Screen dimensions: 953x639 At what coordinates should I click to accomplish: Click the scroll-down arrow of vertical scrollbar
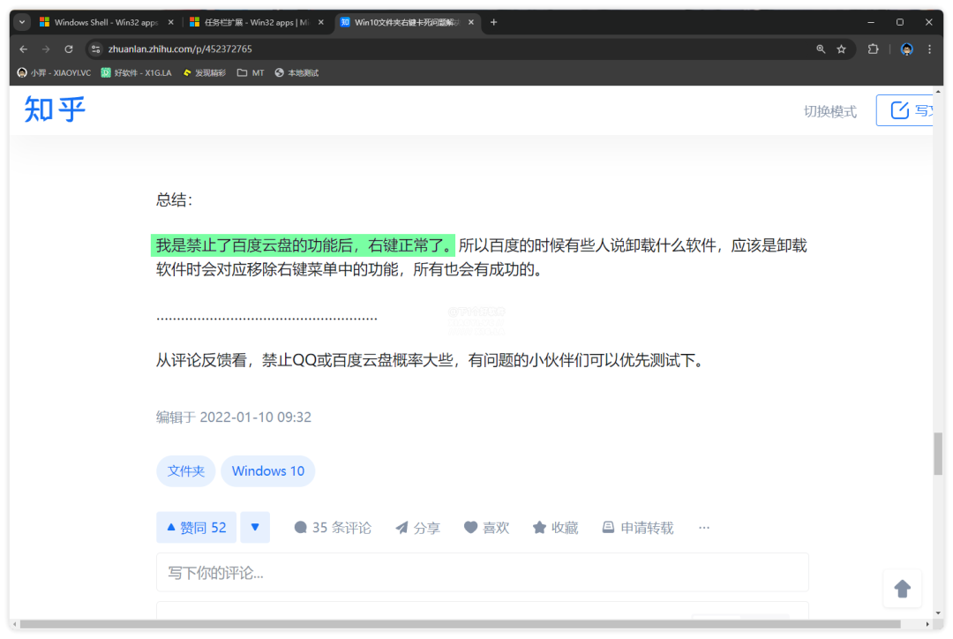(x=938, y=613)
